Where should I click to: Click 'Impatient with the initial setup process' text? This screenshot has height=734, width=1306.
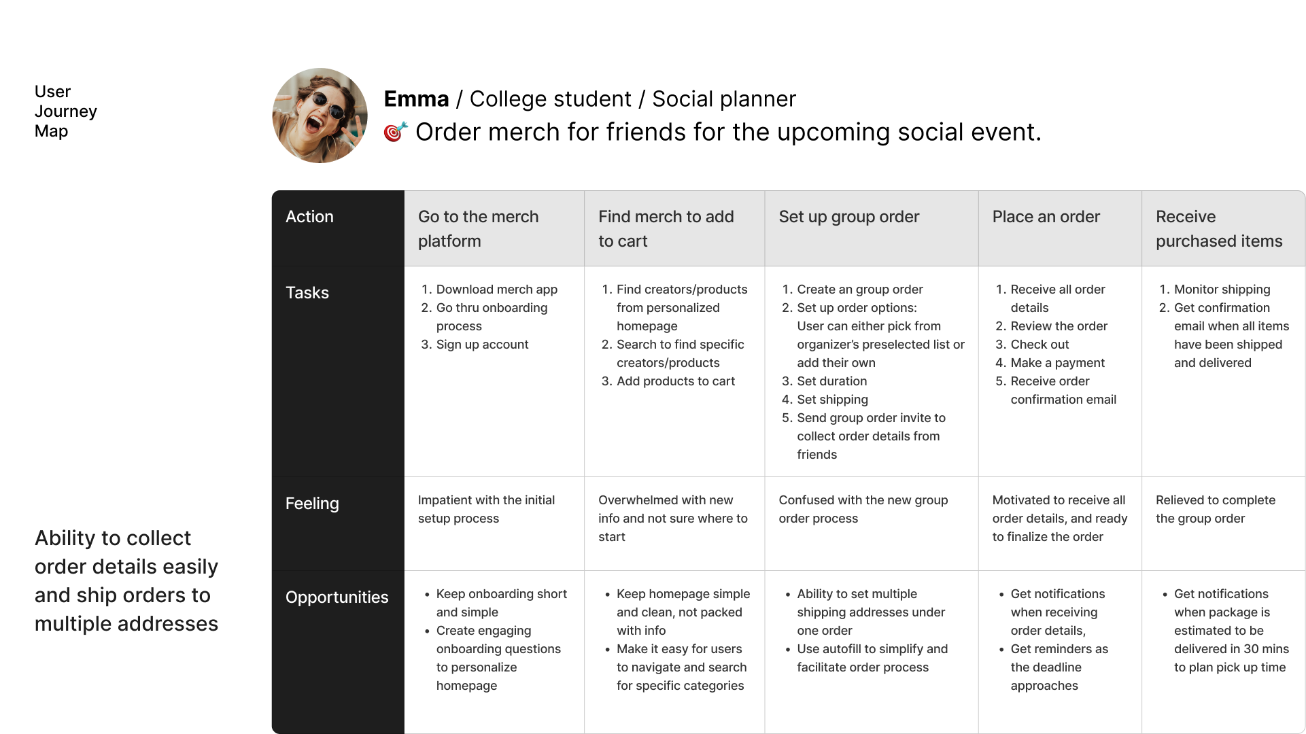486,509
